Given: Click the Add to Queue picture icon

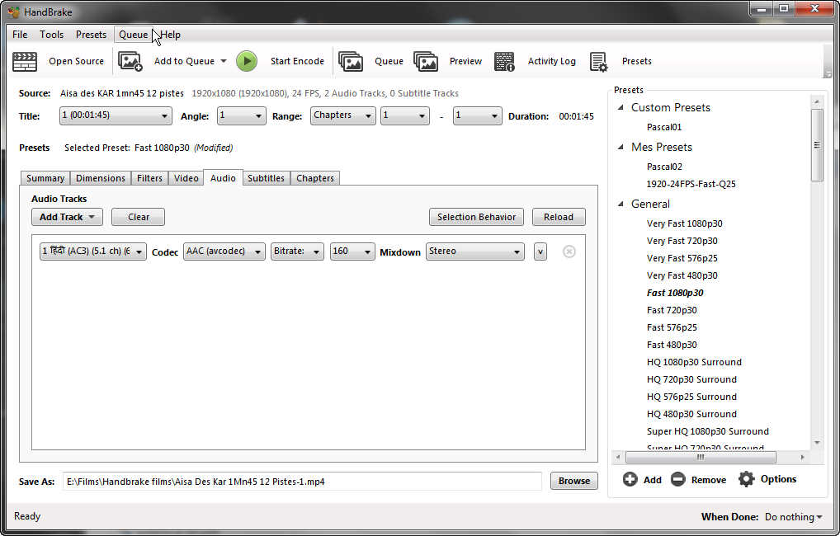Looking at the screenshot, I should point(130,62).
